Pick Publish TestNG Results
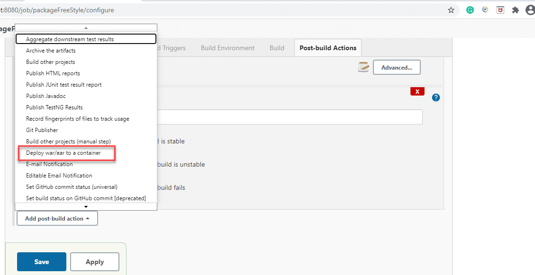 click(x=86, y=107)
